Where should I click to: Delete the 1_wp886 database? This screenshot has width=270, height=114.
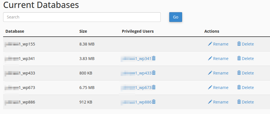[245, 102]
